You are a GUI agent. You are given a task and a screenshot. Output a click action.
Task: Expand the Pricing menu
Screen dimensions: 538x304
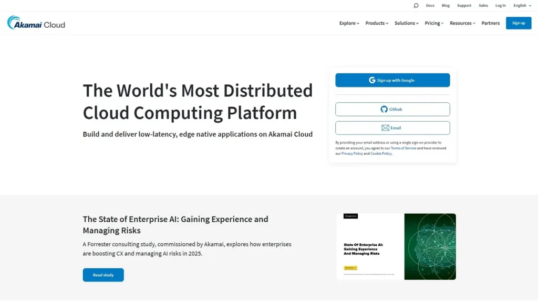click(x=433, y=23)
